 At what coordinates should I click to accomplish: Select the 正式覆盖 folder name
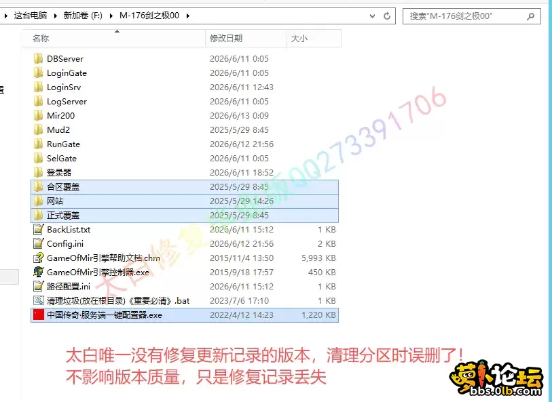click(x=63, y=216)
